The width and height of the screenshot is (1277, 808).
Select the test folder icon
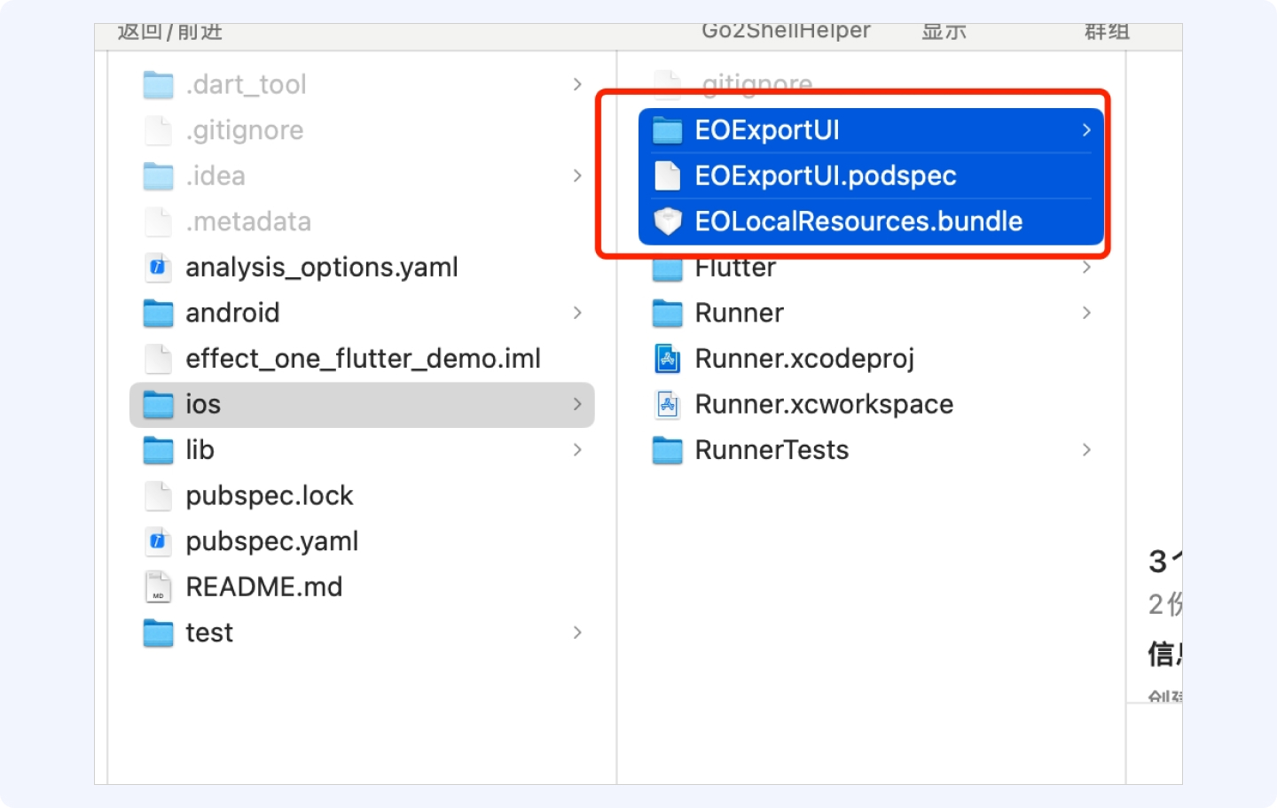(x=159, y=633)
